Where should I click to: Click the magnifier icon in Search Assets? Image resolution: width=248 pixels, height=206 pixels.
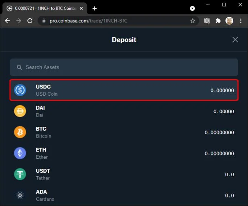tap(19, 67)
